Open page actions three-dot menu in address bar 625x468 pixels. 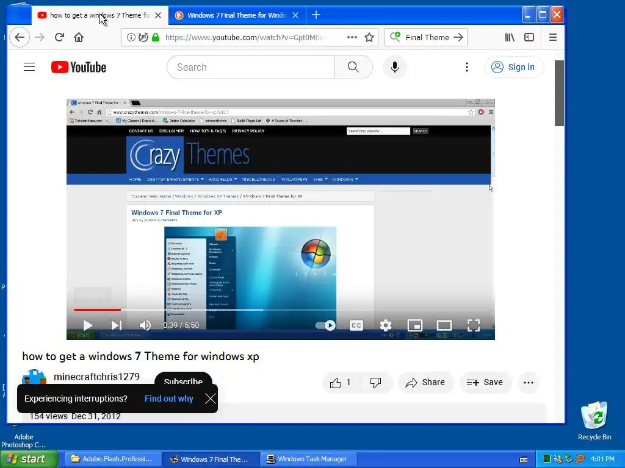352,37
